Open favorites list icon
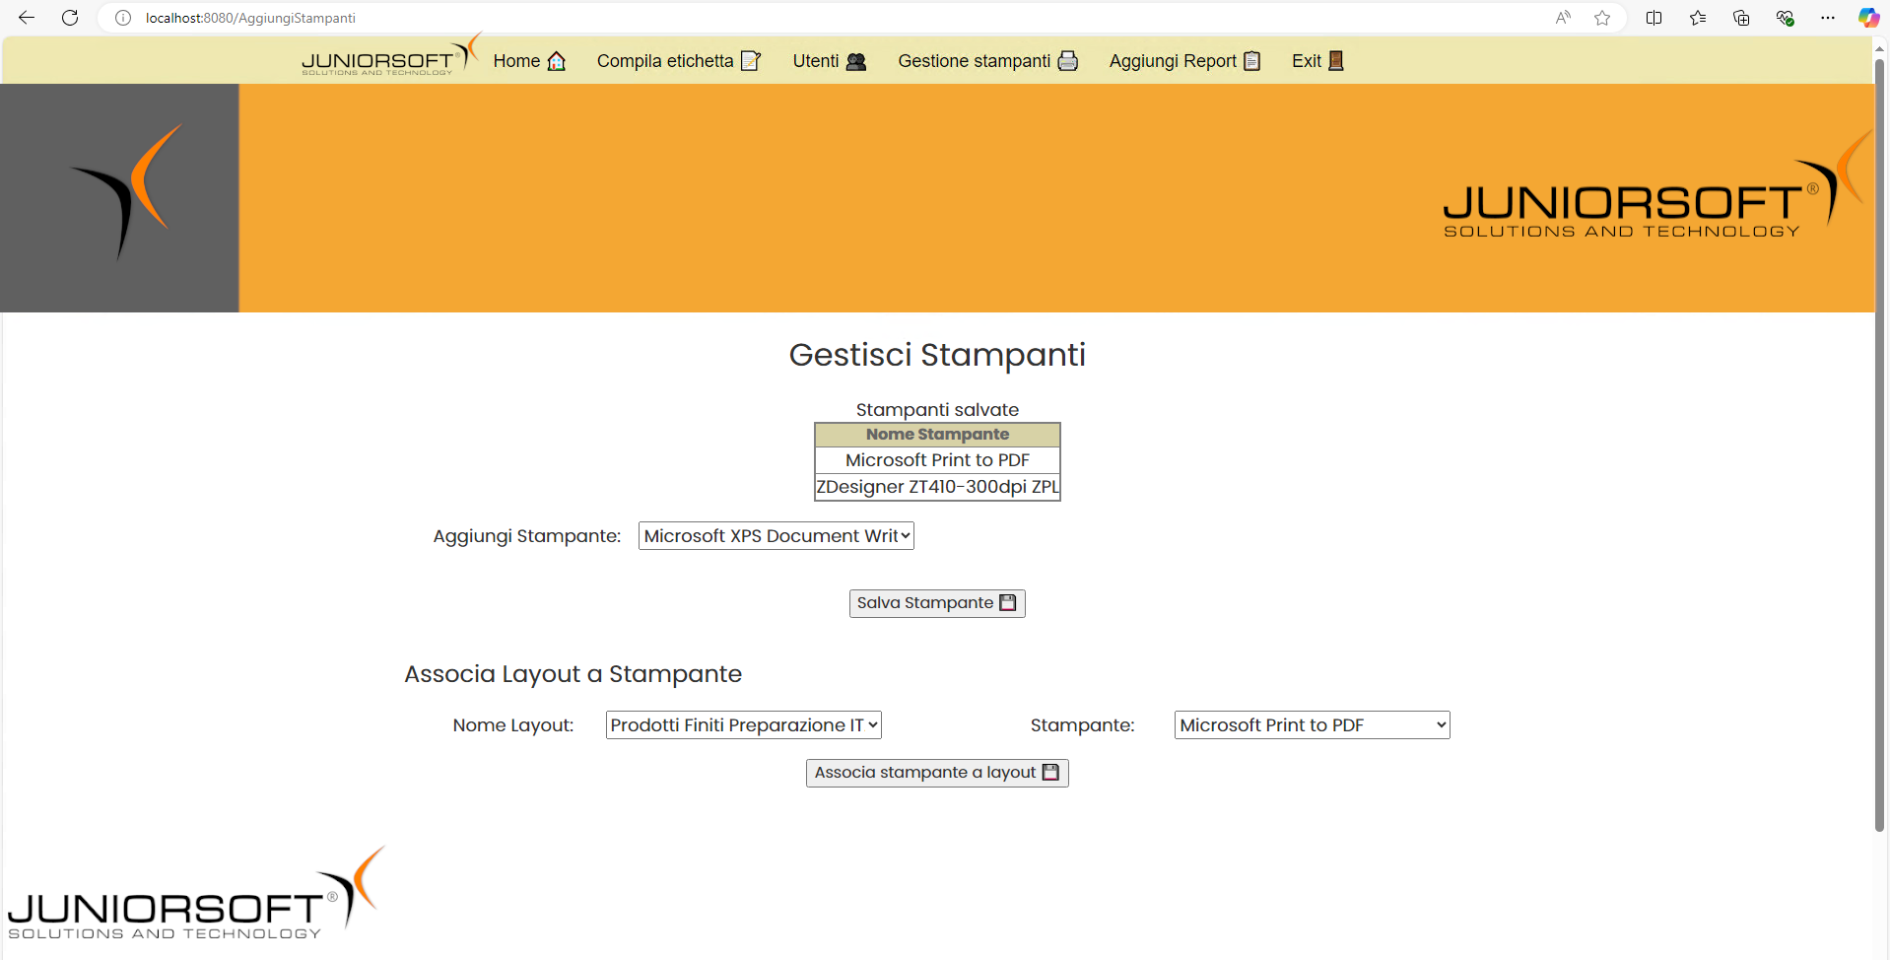The height and width of the screenshot is (960, 1890). 1698,18
